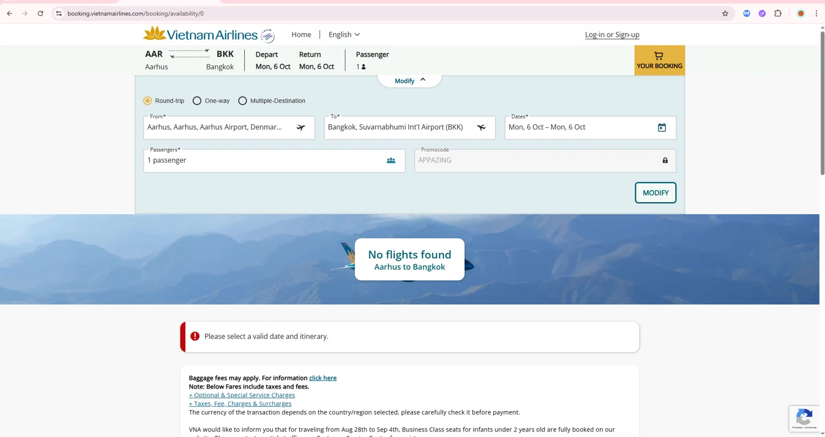This screenshot has width=825, height=437.
Task: Reload the page
Action: (x=40, y=13)
